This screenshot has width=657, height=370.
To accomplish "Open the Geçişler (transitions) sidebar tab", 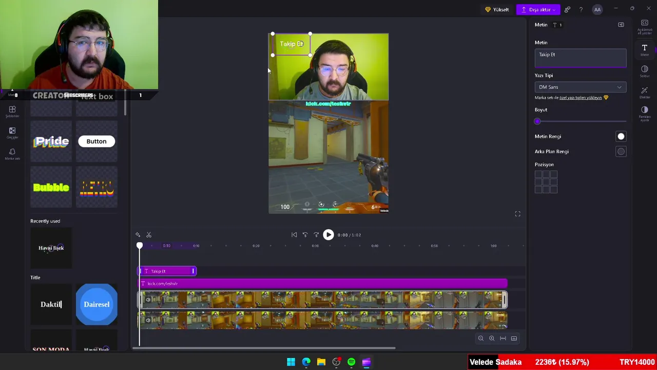I will pos(12,133).
